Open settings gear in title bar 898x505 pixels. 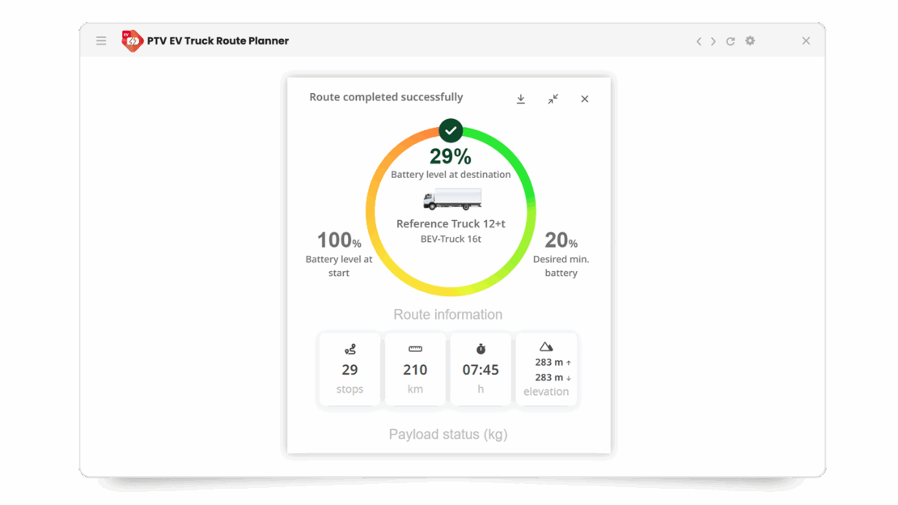(x=750, y=40)
